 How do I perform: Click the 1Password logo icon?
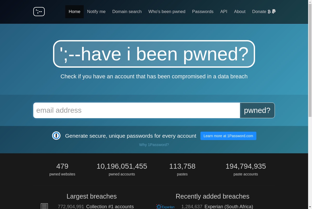click(x=56, y=136)
